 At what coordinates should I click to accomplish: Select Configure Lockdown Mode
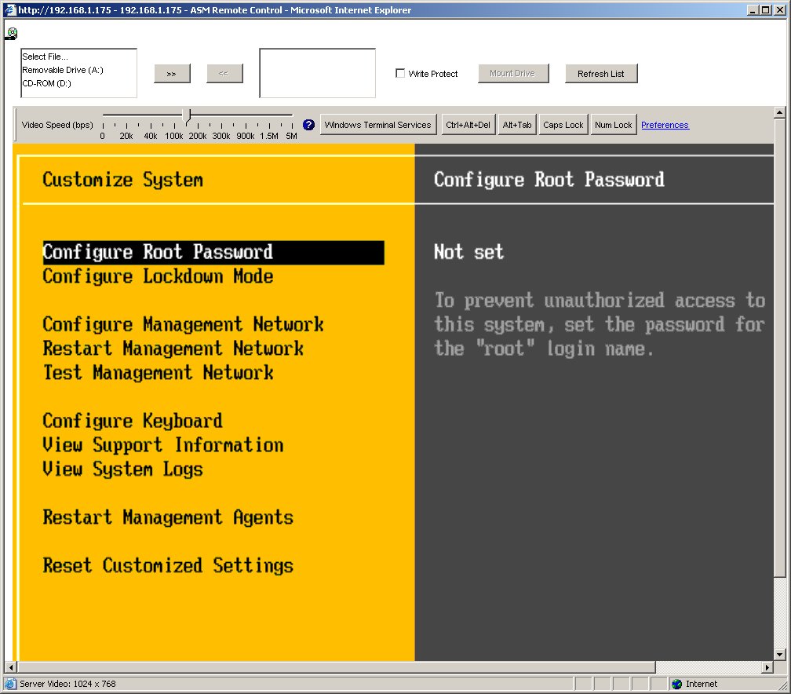pos(158,276)
